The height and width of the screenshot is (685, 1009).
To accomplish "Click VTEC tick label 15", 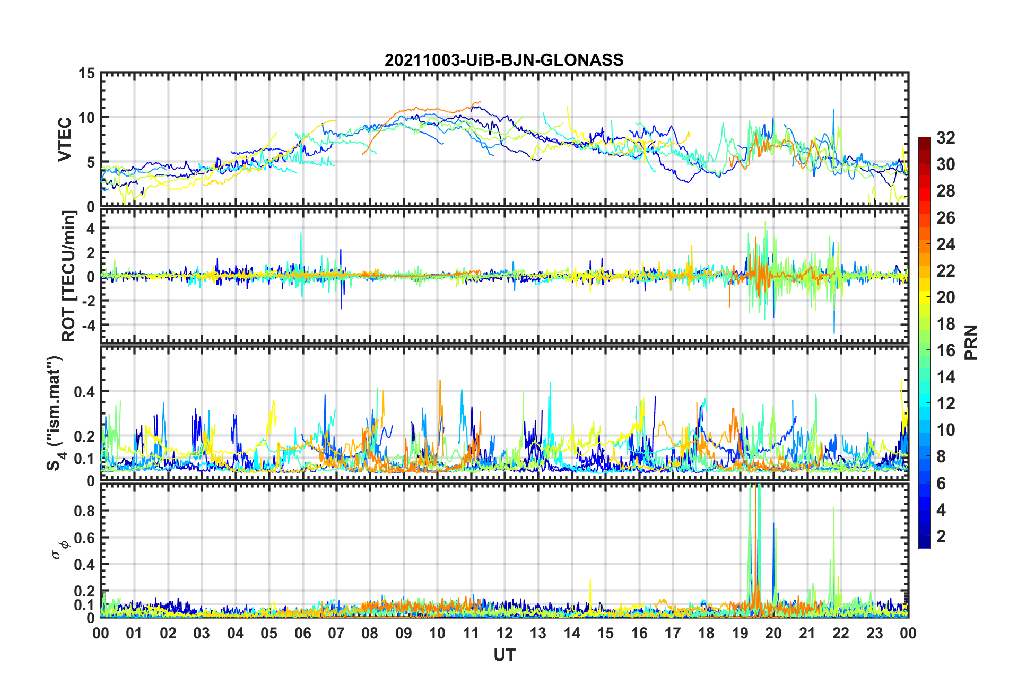I will tap(86, 74).
